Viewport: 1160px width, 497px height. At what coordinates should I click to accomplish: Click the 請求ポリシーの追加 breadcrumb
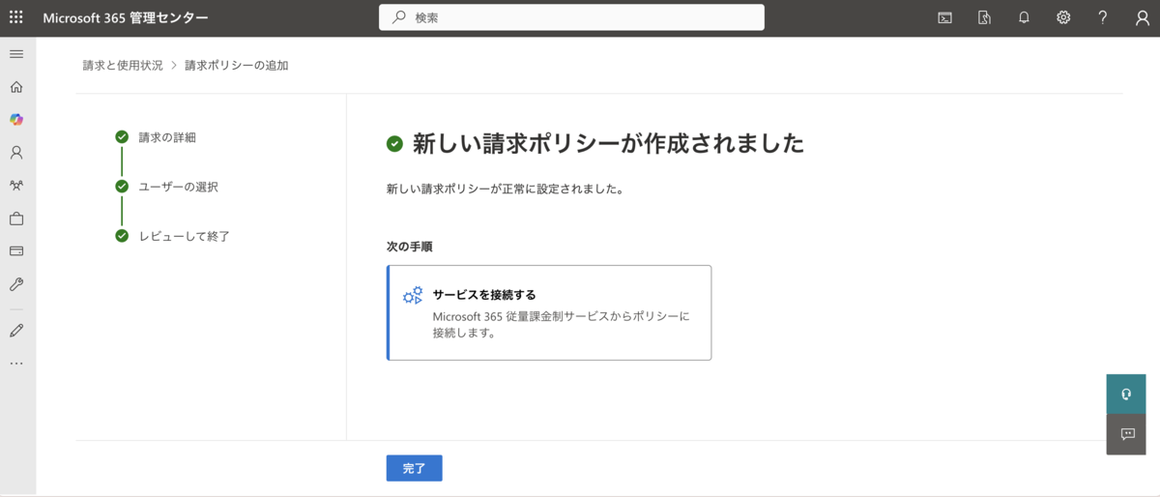point(237,66)
